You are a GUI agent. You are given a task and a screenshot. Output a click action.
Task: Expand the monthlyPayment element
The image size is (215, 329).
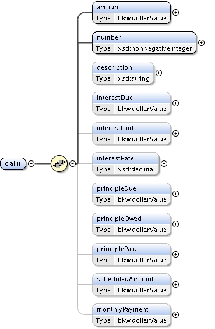[175, 314]
